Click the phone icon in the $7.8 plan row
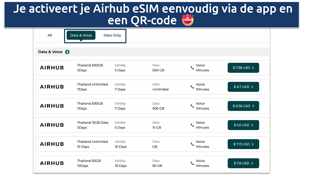Image resolution: width=312 pixels, height=175 pixels. point(192,163)
